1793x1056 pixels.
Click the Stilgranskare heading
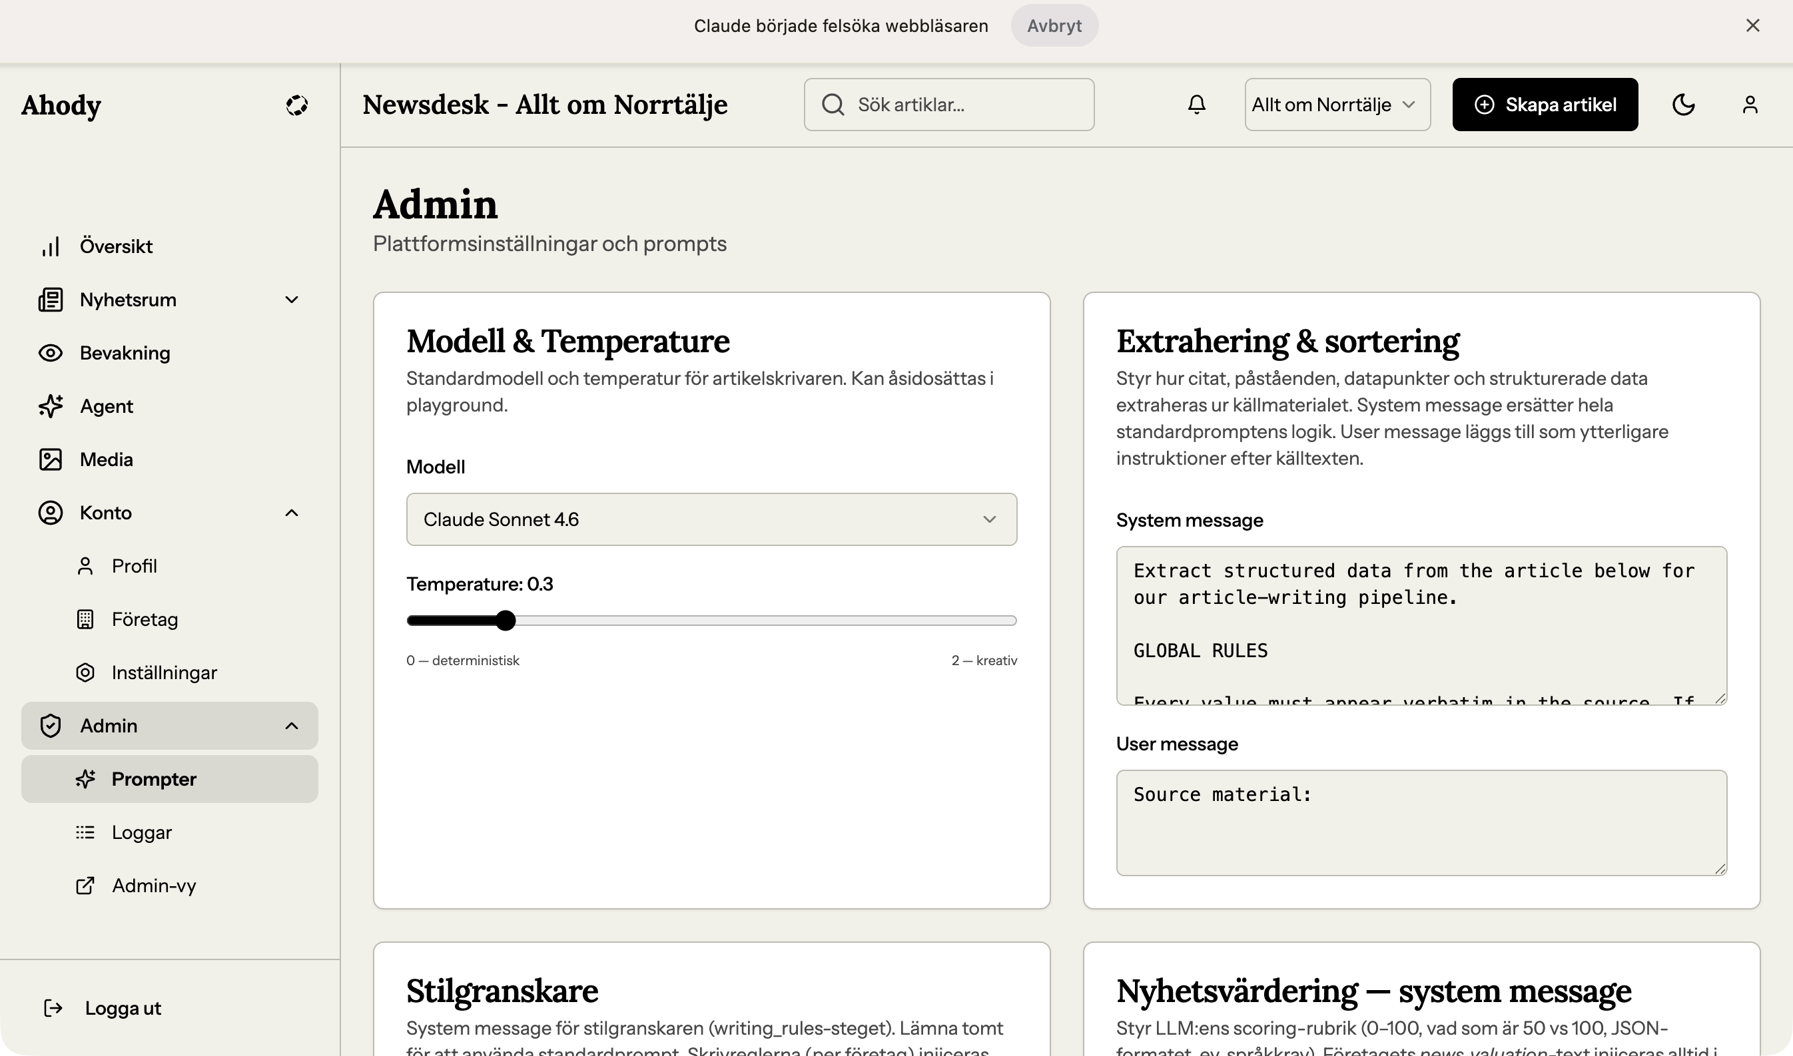tap(502, 991)
